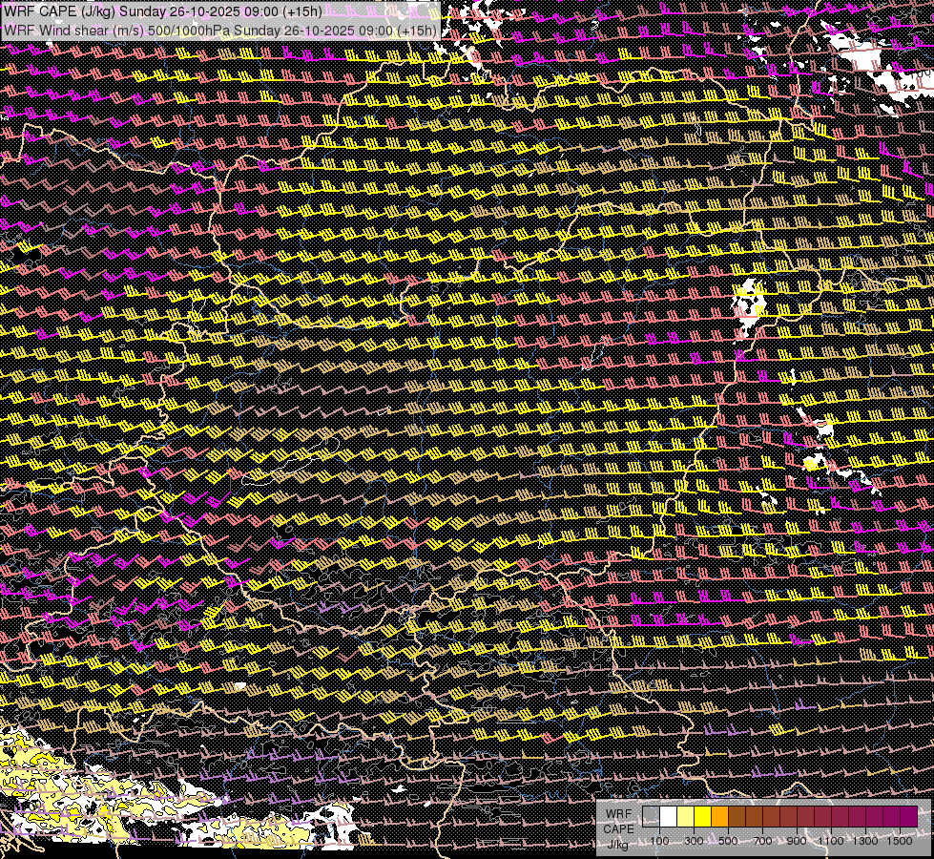The width and height of the screenshot is (934, 859).
Task: Click the WRF Wind shear title line
Action: (x=219, y=31)
